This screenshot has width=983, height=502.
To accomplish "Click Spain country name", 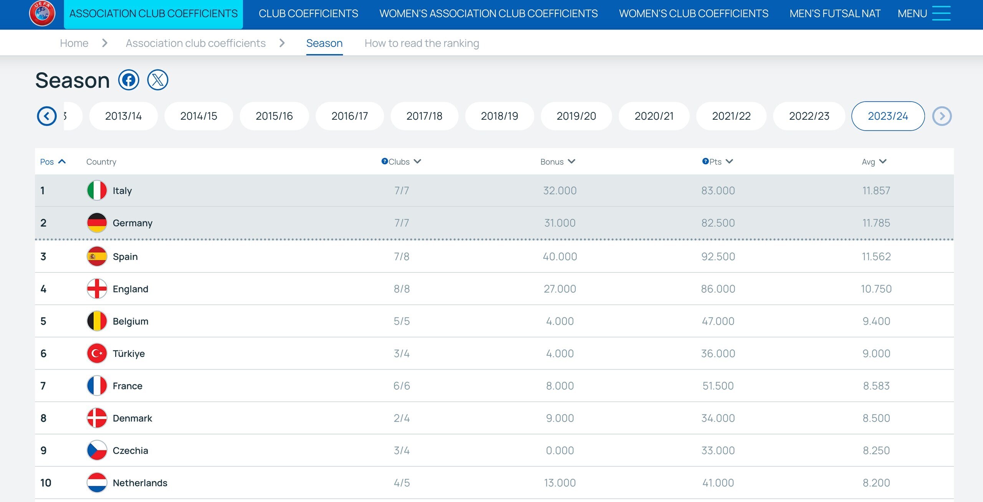I will click(125, 257).
